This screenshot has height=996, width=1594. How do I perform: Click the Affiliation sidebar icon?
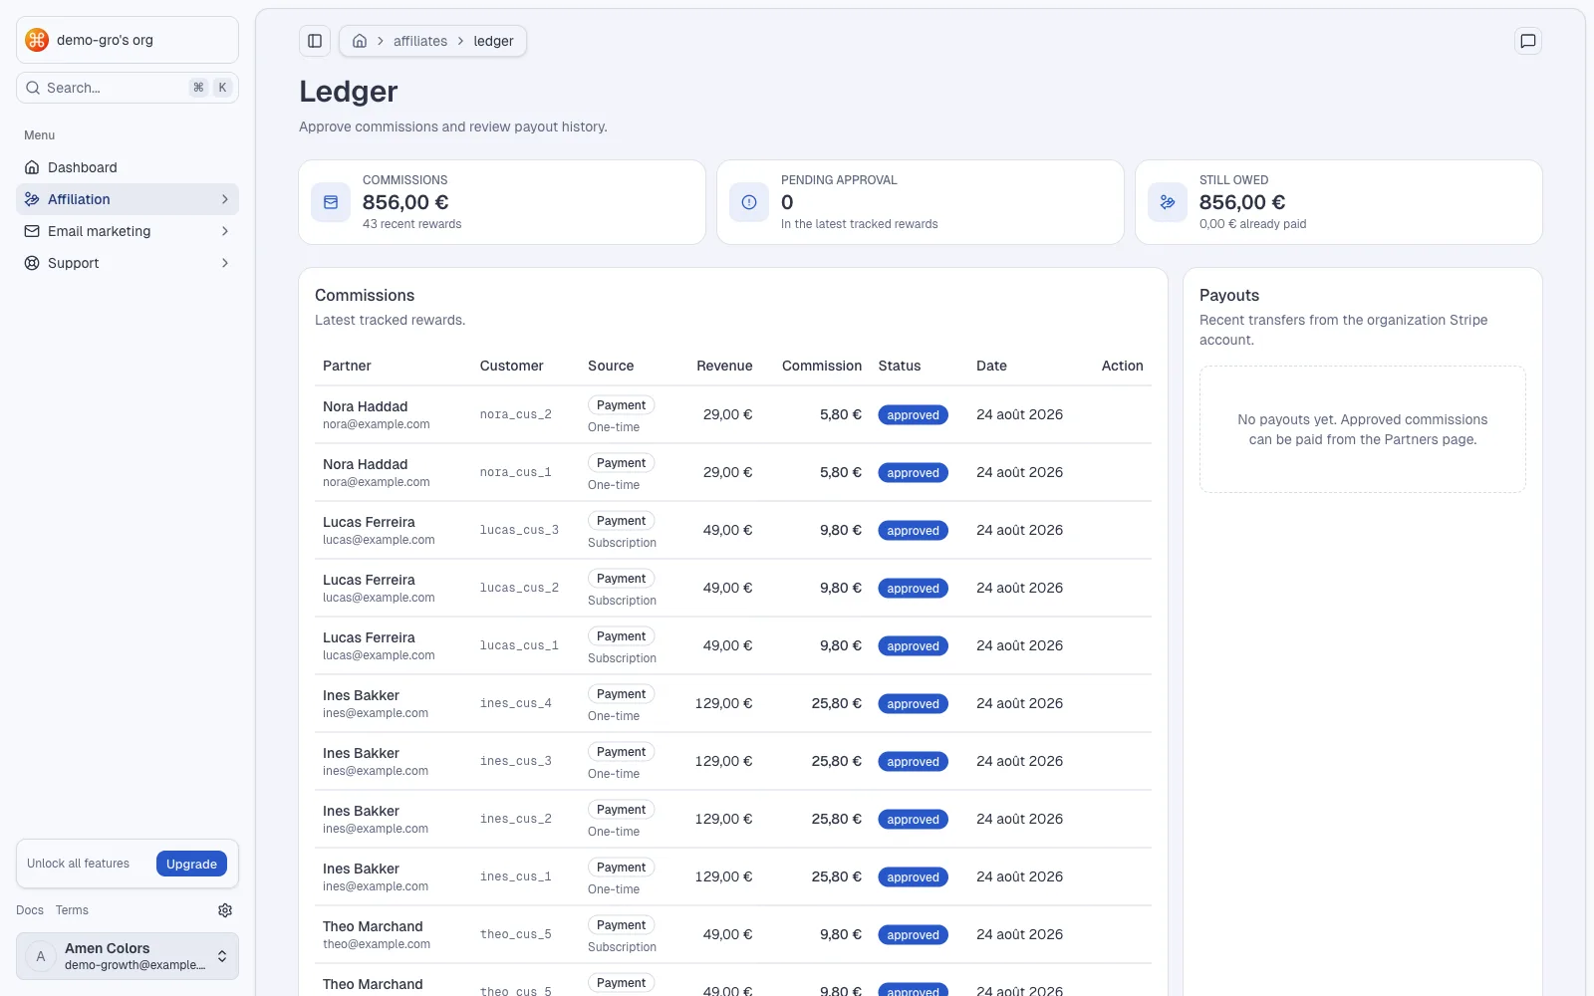point(32,199)
